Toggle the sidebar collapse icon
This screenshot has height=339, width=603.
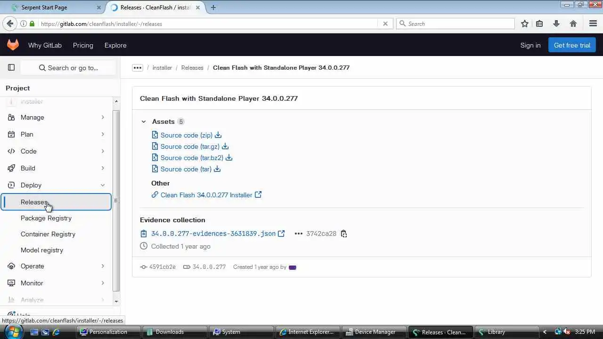pyautogui.click(x=11, y=68)
